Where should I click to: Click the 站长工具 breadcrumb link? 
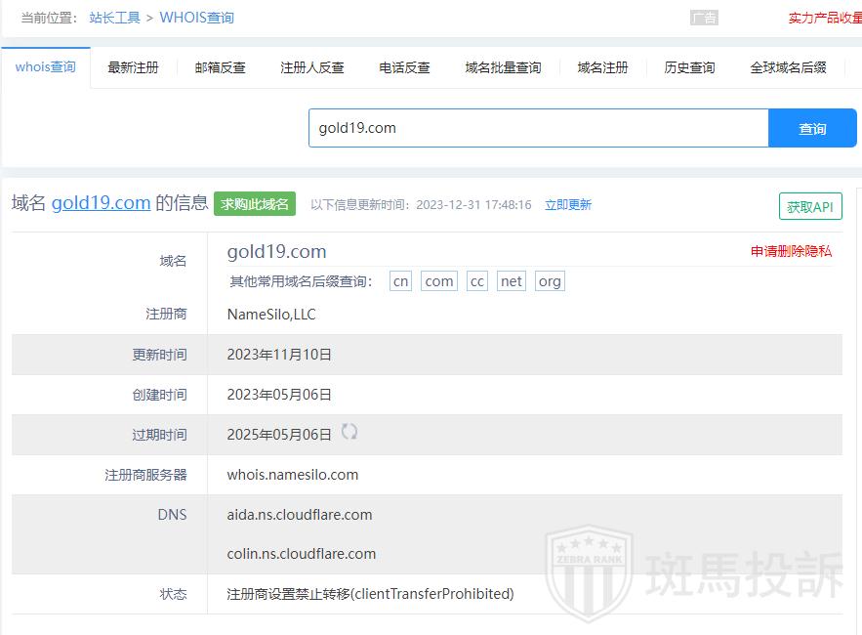[x=114, y=18]
